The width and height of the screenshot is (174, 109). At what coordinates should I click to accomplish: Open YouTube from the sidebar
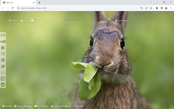pos(3,42)
